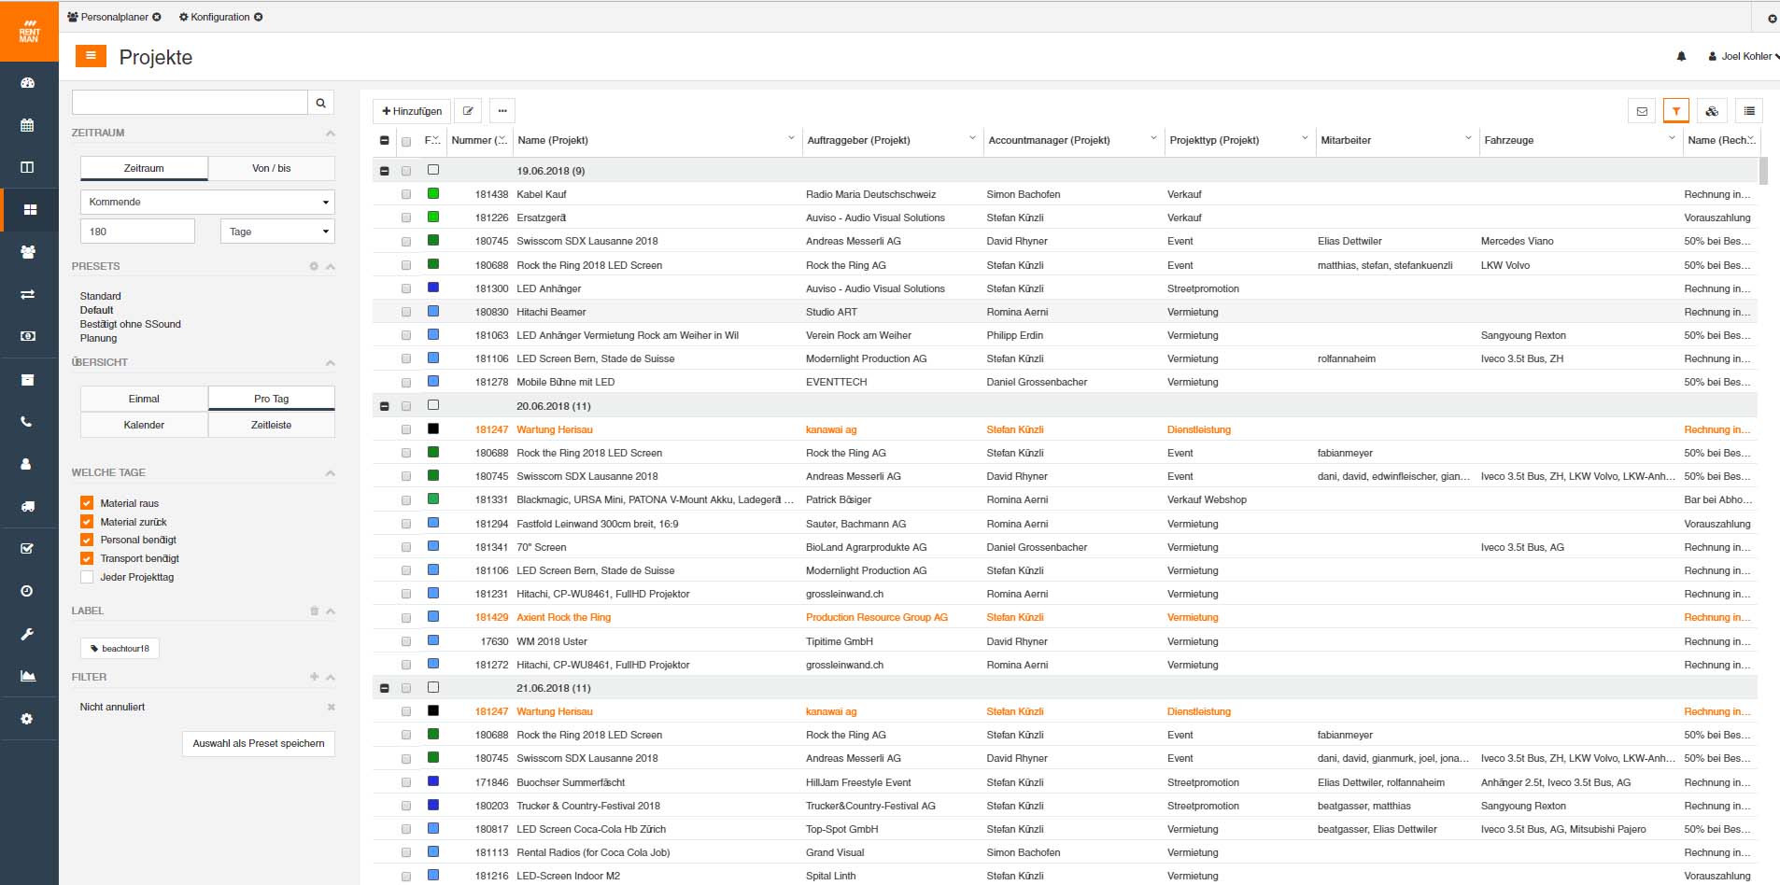Click the black color swatch of 20.06 Wartung Herisau
This screenshot has width=1780, height=885.
click(433, 428)
